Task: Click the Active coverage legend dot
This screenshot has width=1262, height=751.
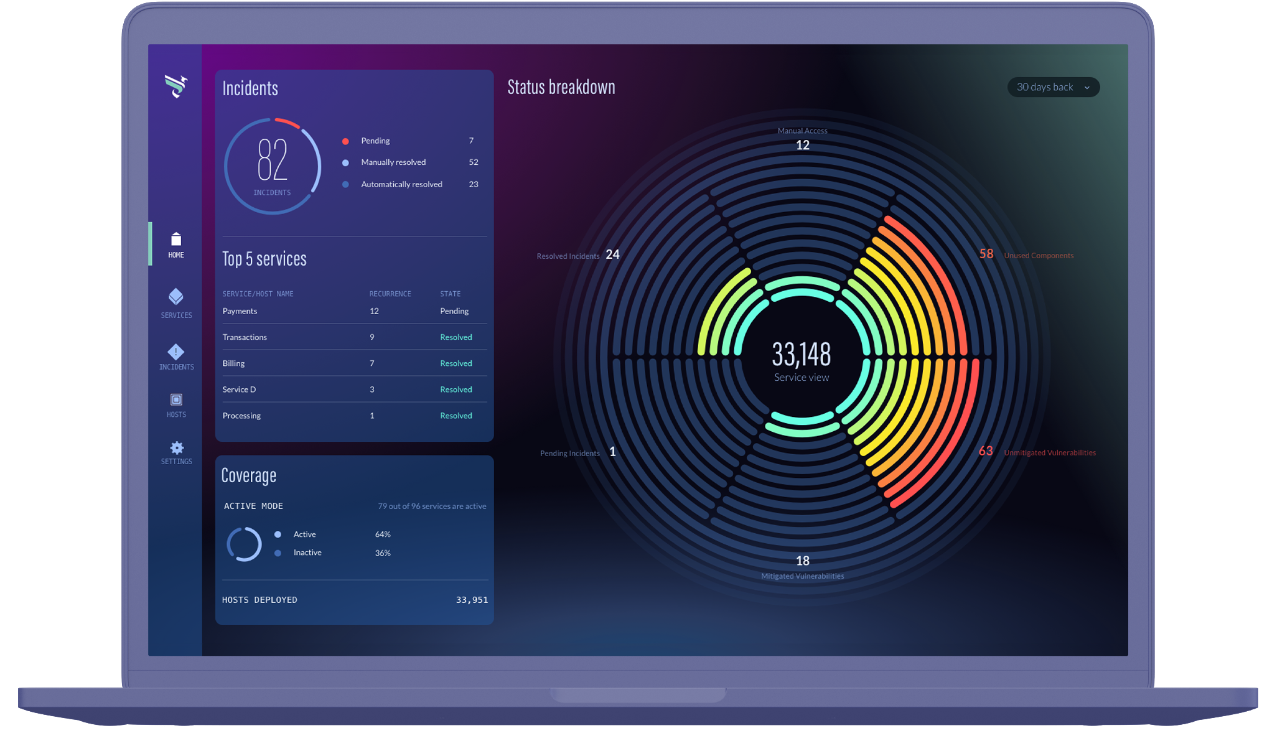Action: coord(278,534)
